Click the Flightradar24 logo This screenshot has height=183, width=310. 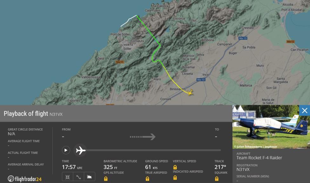click(x=25, y=179)
